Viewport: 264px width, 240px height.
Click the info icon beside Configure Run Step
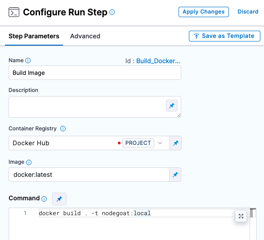[112, 12]
